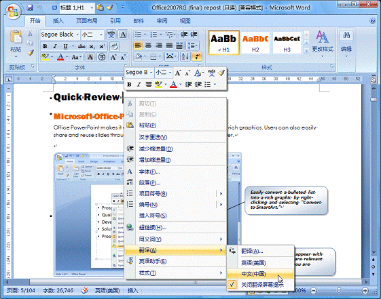The width and height of the screenshot is (381, 299).
Task: Center align text in ribbon
Action: coord(148,45)
